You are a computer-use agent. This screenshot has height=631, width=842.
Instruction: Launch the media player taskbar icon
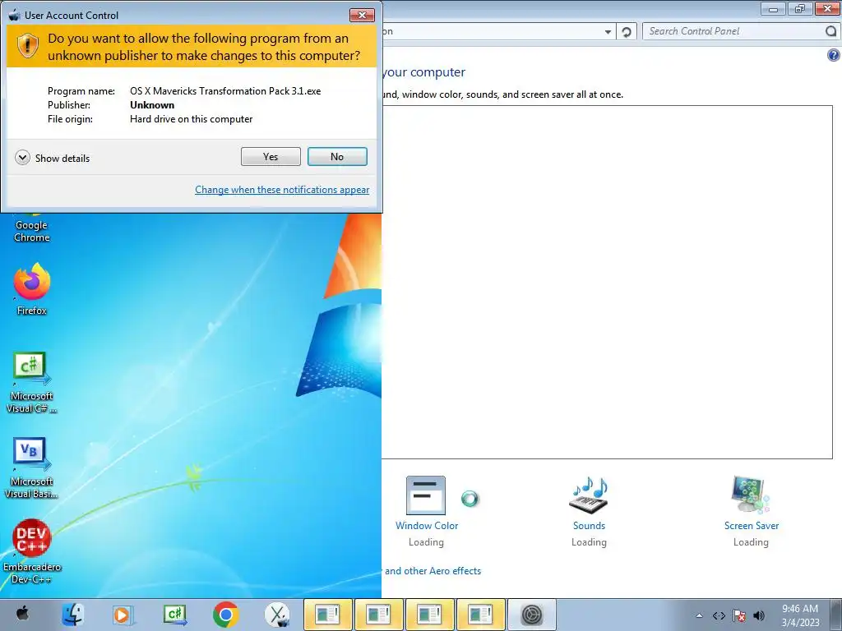[123, 615]
